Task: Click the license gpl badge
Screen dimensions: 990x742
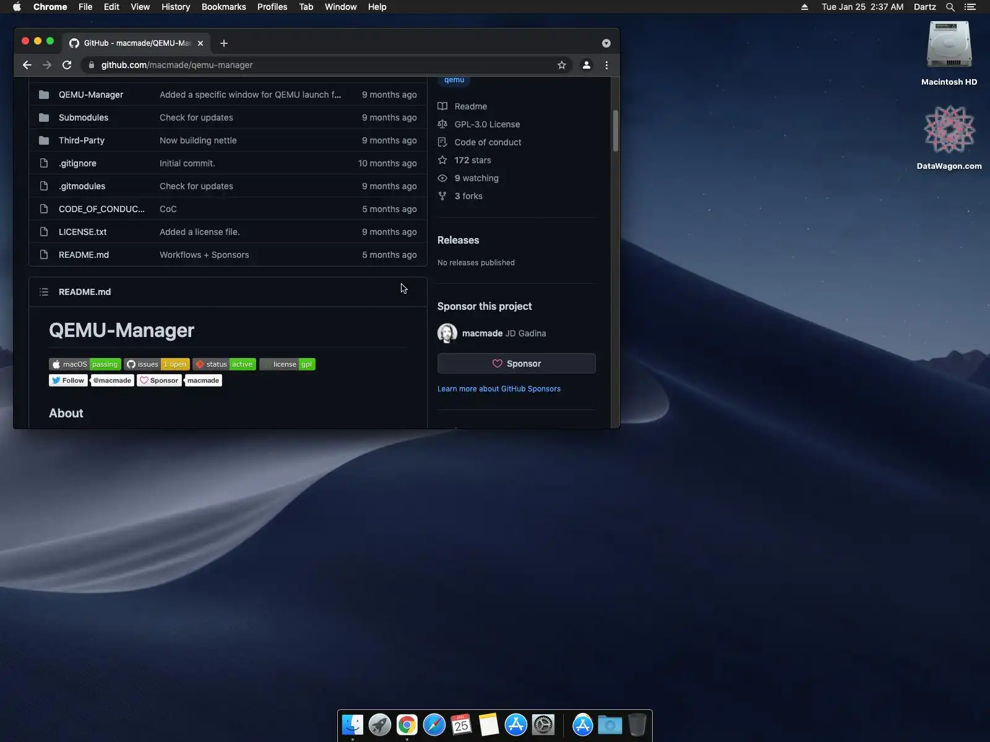Action: point(287,364)
